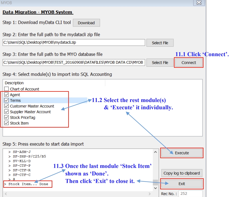
Task: Click the Download button for myData CLI
Action: (86, 23)
